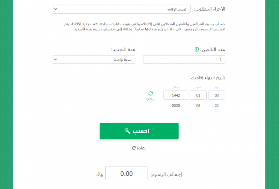This screenshot has width=279, height=189.
Task: Click the month field showing 01
Action: 198,95
